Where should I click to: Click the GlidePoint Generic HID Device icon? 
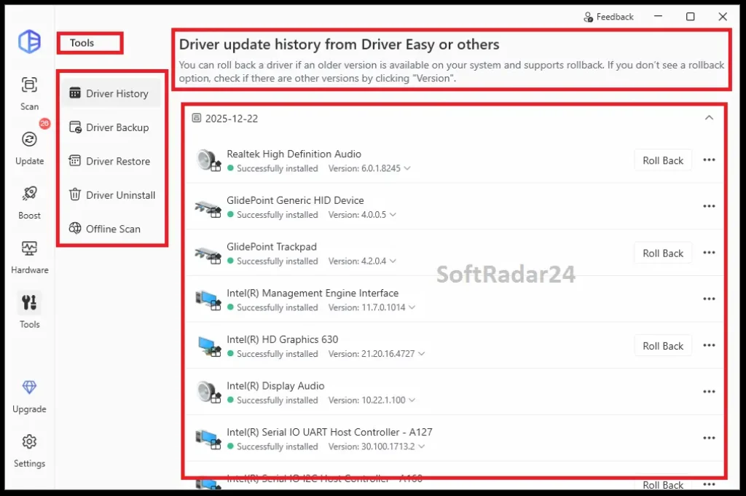pyautogui.click(x=208, y=208)
